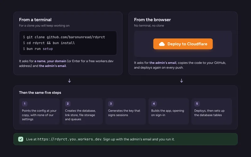Select the 'cd rdyrct && bun install' line
Screen dimensions: 251x157
point(49,43)
